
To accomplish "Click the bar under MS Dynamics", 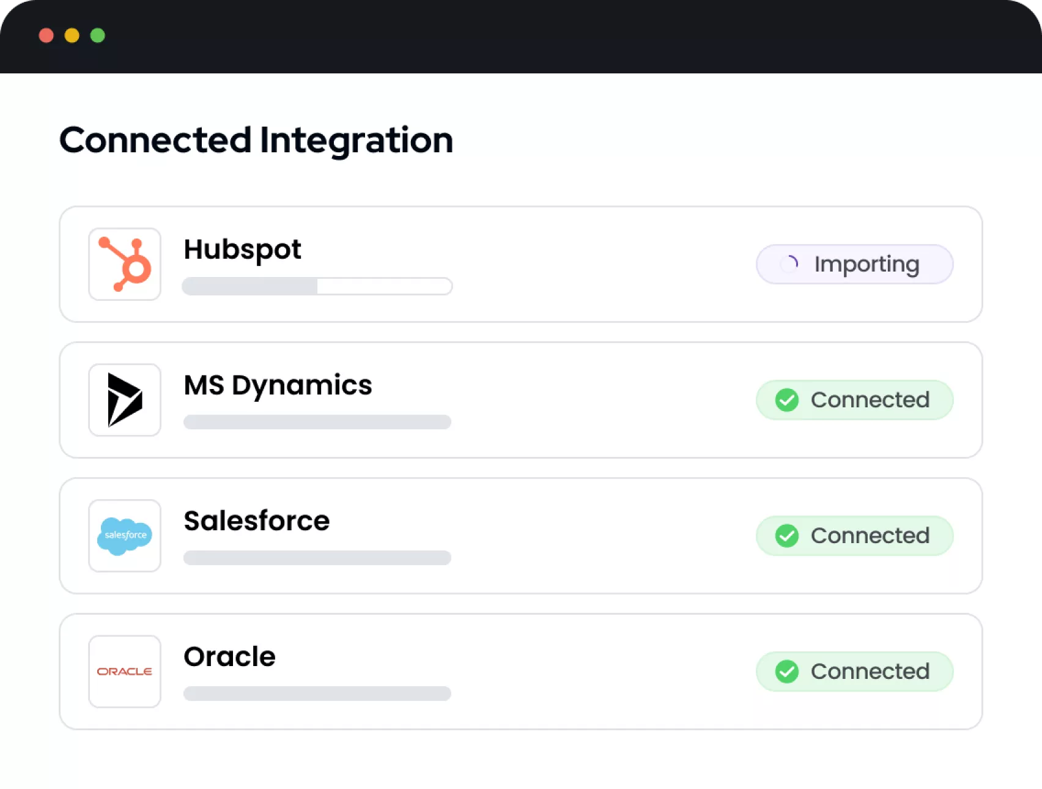I will click(317, 422).
